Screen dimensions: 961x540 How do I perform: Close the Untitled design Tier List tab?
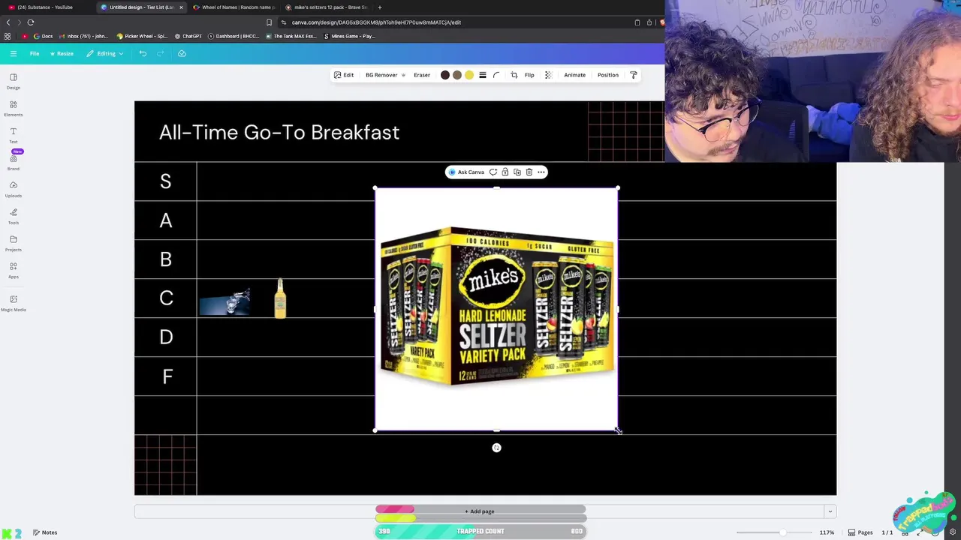[181, 7]
